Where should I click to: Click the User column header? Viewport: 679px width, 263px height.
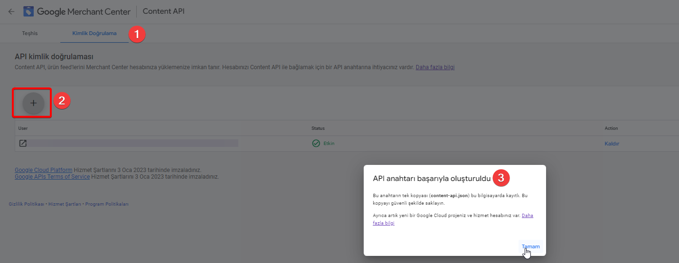(23, 128)
